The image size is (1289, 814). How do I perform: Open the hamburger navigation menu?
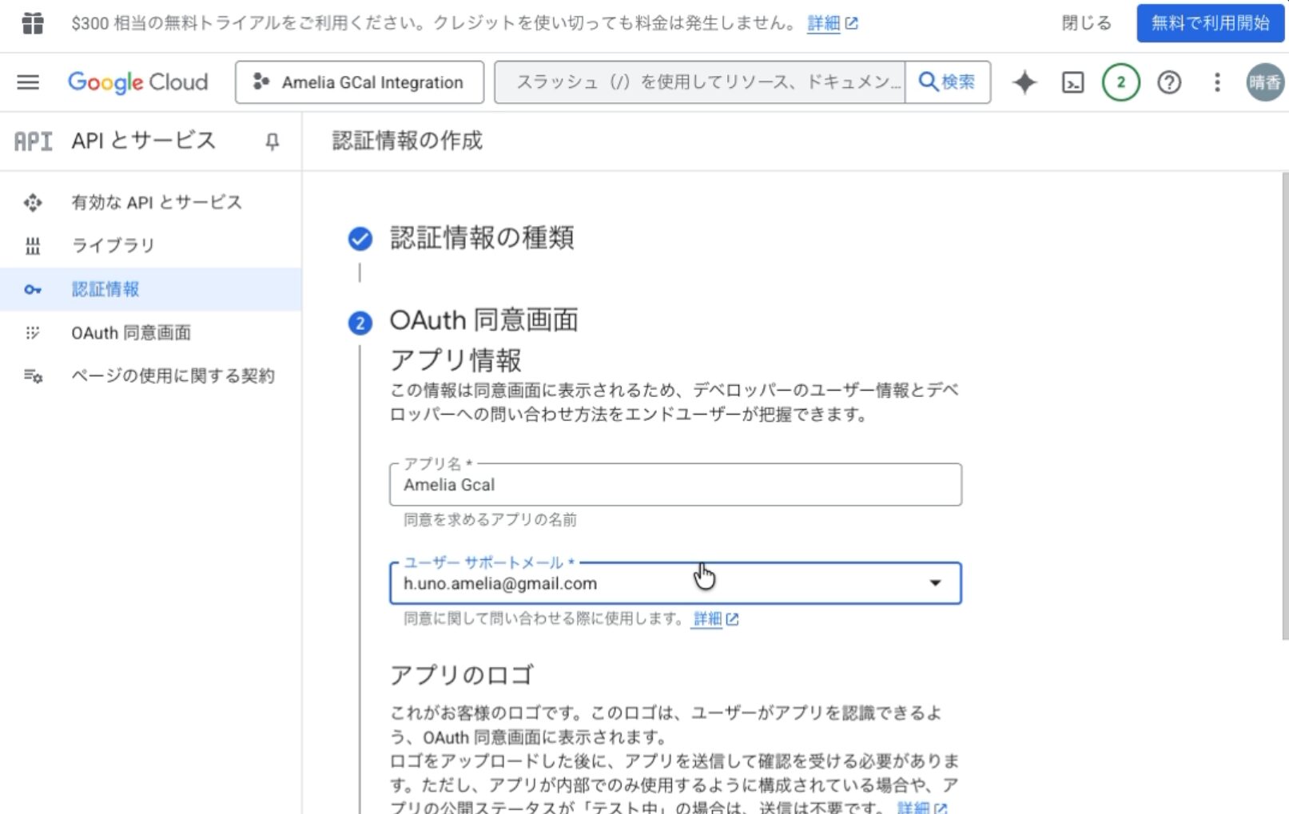click(x=28, y=82)
